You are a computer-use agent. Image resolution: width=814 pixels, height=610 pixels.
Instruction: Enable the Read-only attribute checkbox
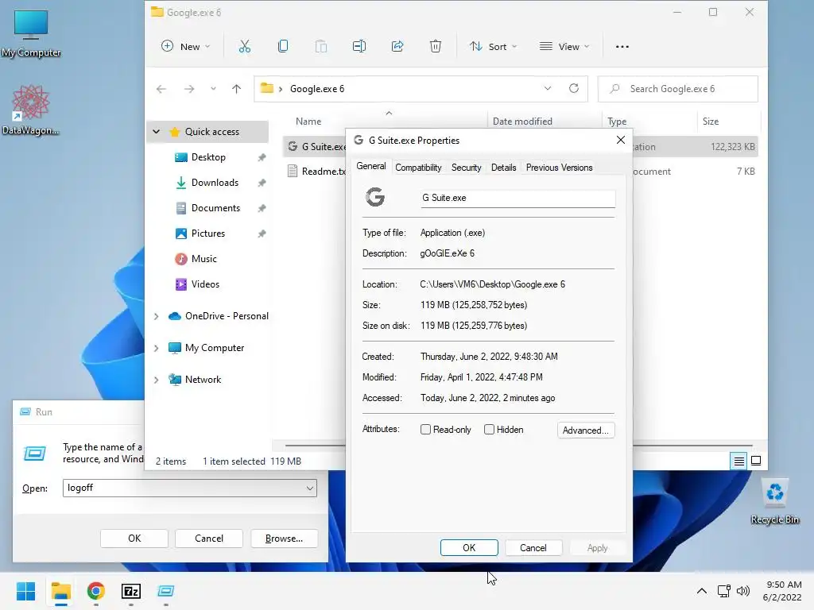tap(426, 430)
